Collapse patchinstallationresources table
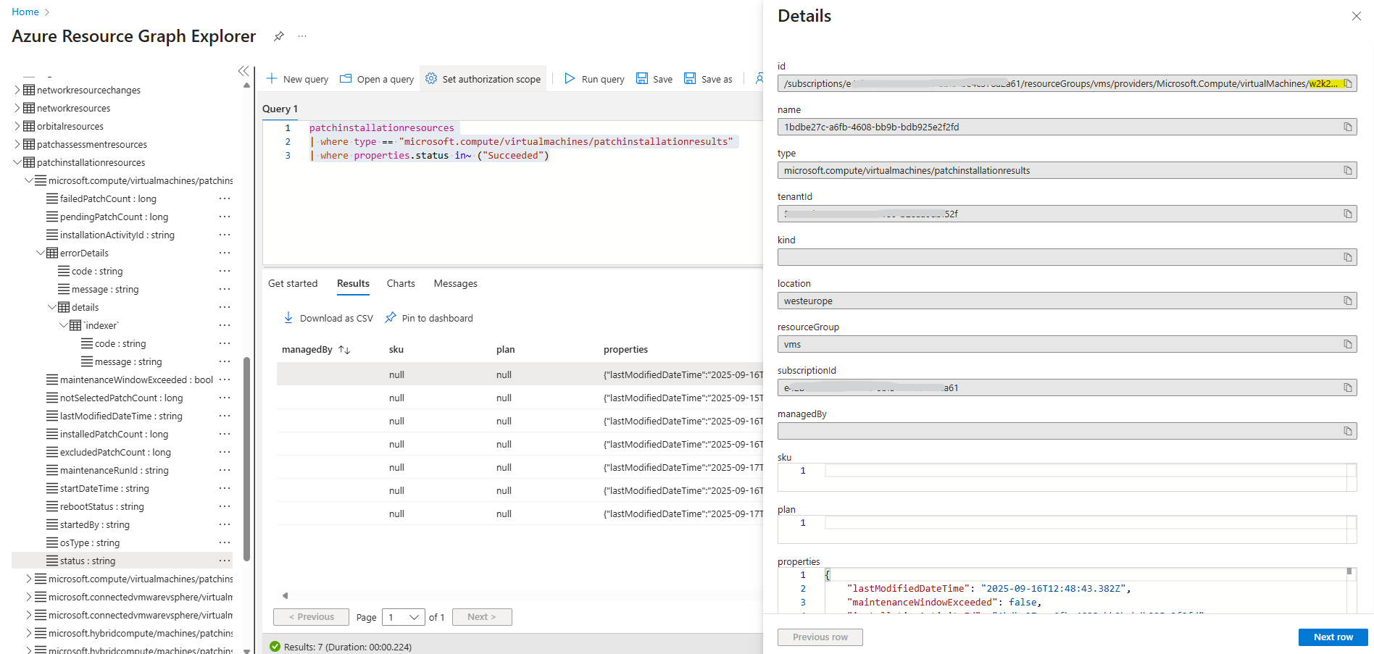 tap(17, 162)
